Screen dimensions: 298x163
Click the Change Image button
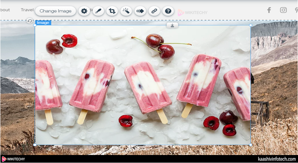click(55, 11)
